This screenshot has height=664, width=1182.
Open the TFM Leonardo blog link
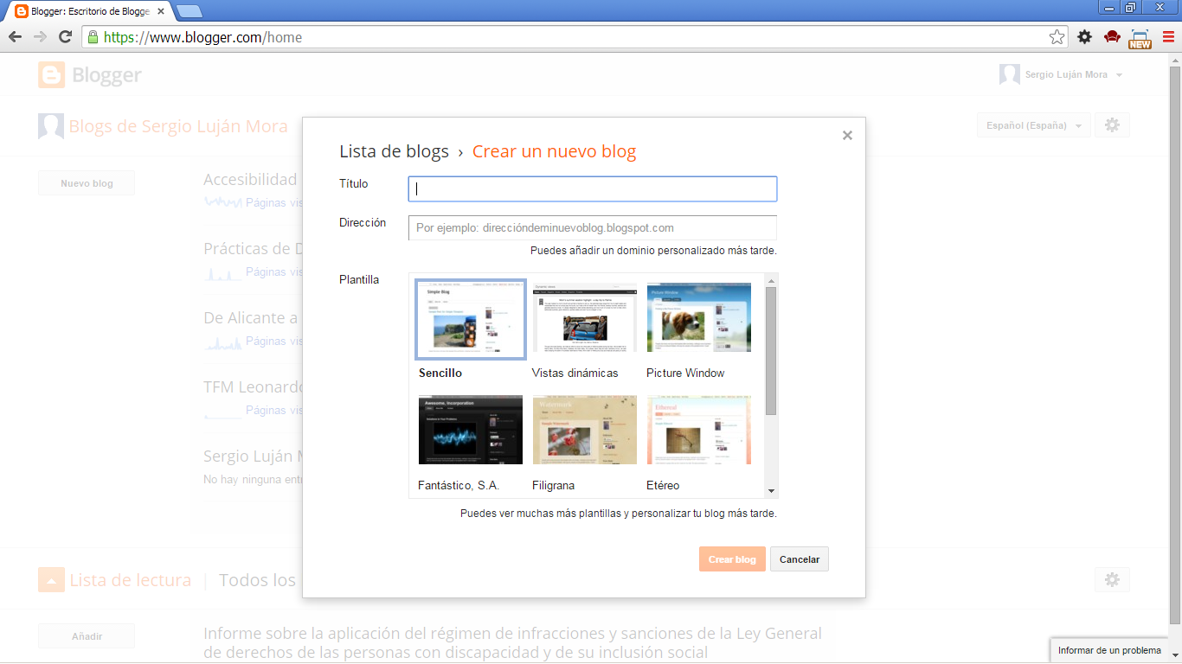253,386
